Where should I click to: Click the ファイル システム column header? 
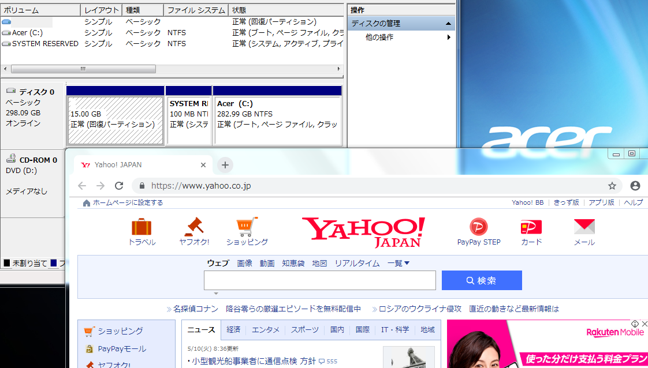click(196, 10)
